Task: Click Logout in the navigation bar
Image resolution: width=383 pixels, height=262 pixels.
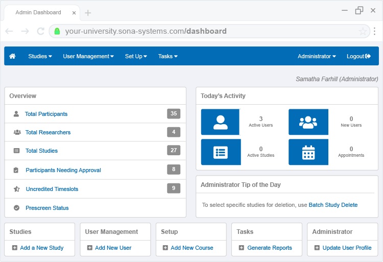Action: (x=358, y=56)
